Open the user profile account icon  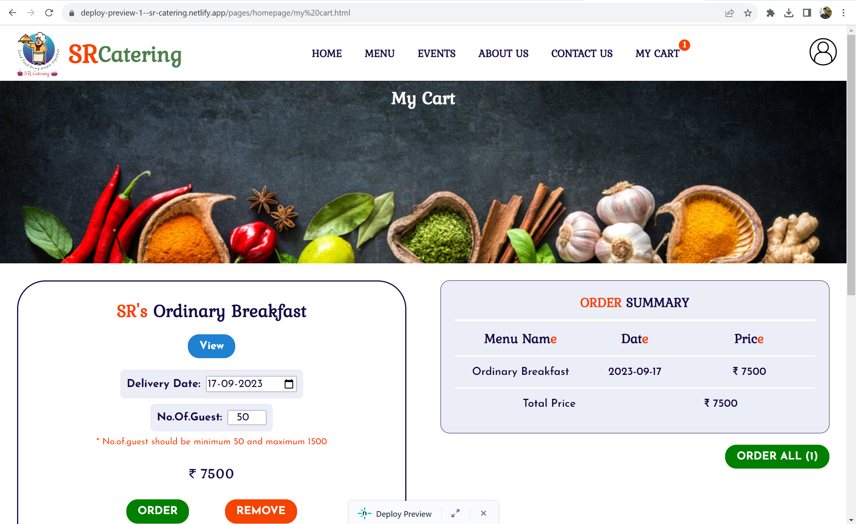tap(823, 52)
